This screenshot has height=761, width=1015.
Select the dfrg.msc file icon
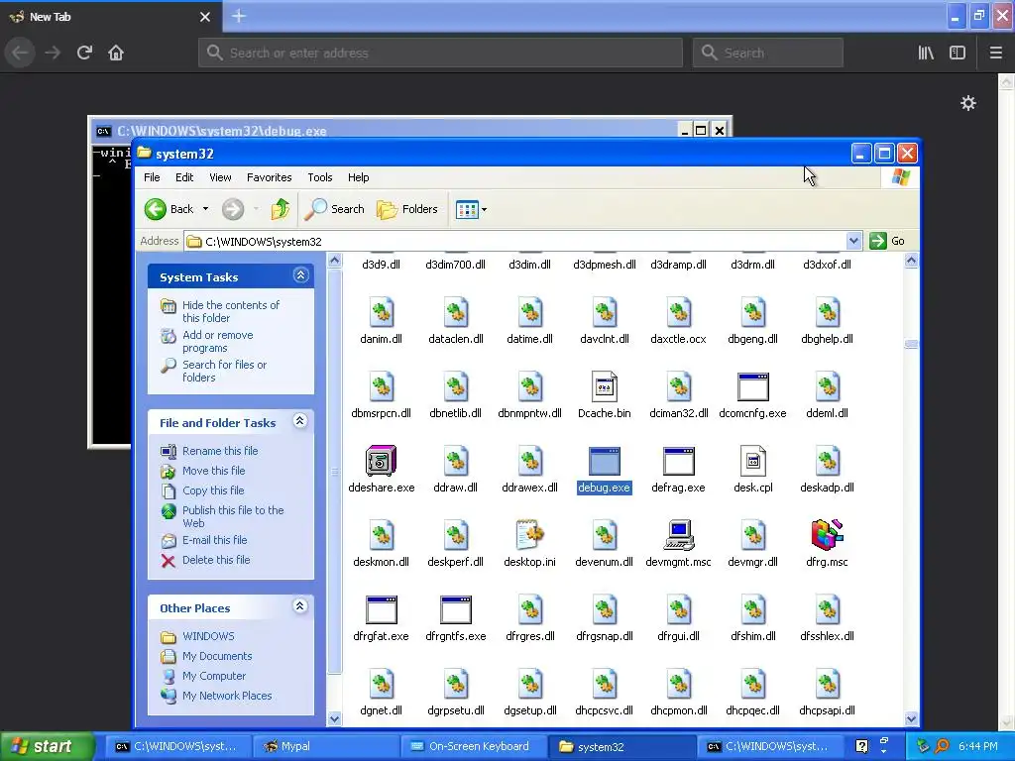click(x=827, y=535)
